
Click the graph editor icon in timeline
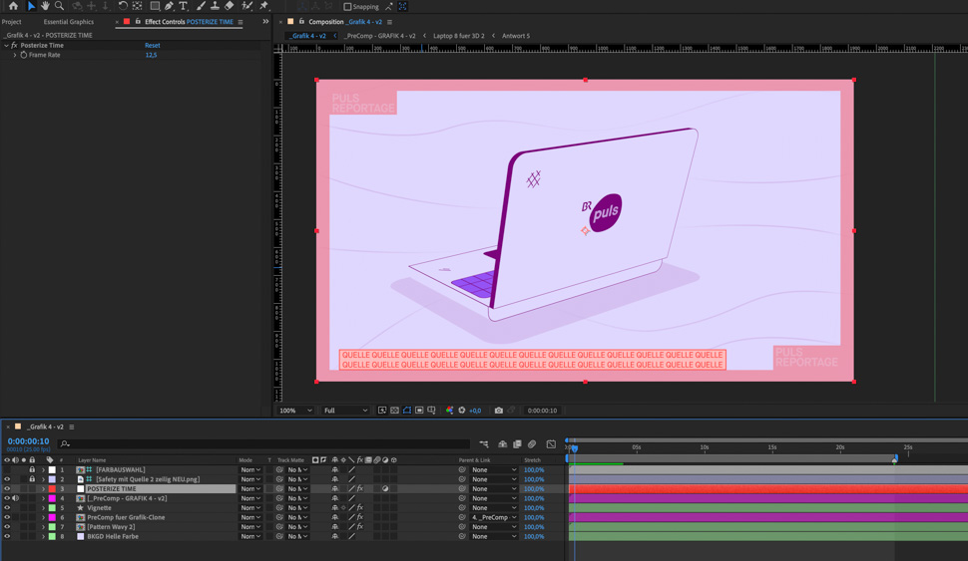tap(551, 443)
